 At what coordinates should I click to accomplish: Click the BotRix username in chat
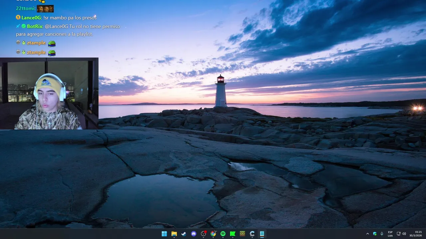(35, 26)
